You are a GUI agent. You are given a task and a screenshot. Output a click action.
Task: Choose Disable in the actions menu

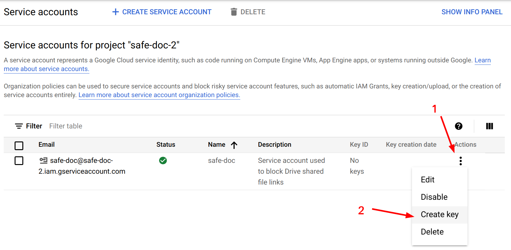(434, 197)
